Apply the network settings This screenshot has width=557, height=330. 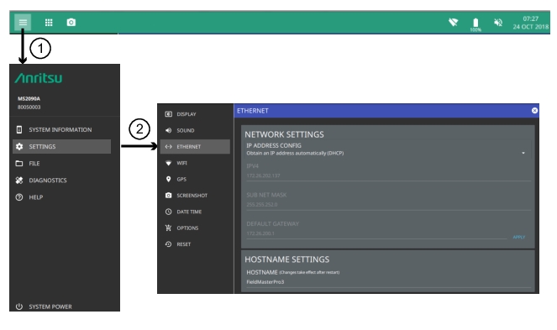click(519, 237)
